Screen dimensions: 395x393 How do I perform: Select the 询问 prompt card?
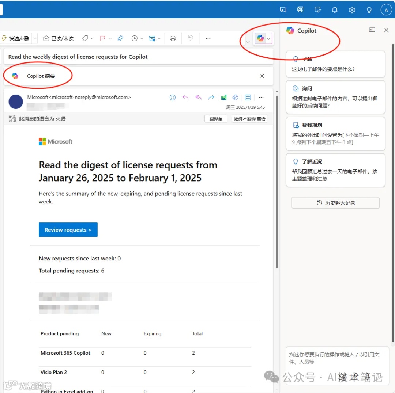pos(335,97)
